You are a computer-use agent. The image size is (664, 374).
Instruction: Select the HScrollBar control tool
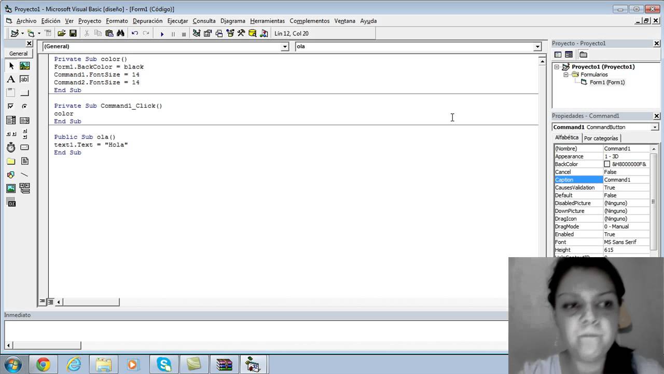pyautogui.click(x=11, y=133)
